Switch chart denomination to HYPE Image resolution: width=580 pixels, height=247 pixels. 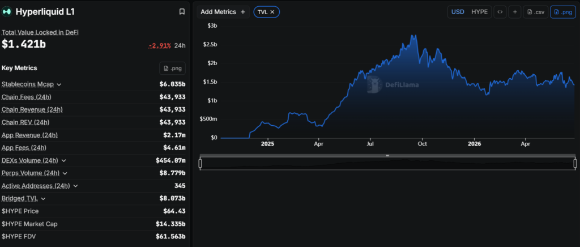pos(479,12)
